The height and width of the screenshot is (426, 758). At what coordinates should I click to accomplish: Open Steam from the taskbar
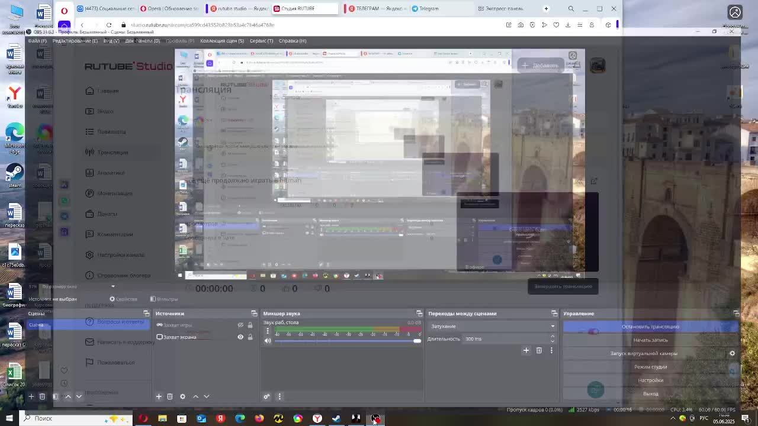pos(336,418)
